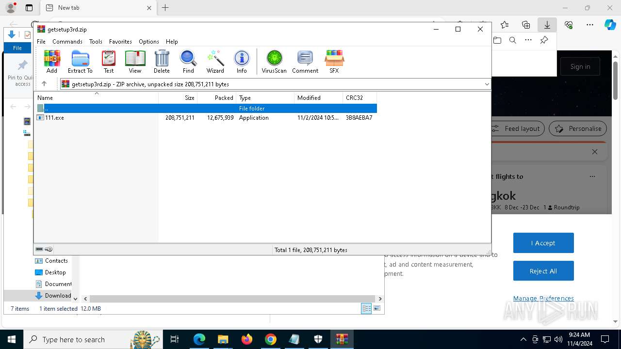Open Feed layout options

tap(517, 128)
